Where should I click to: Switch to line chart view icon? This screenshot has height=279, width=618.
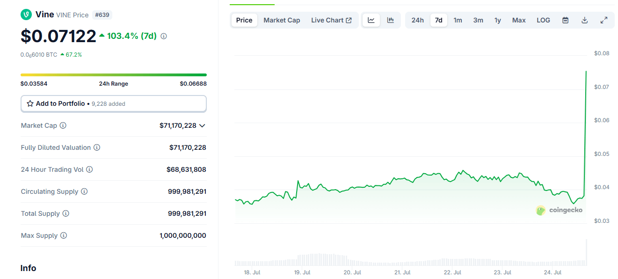371,20
